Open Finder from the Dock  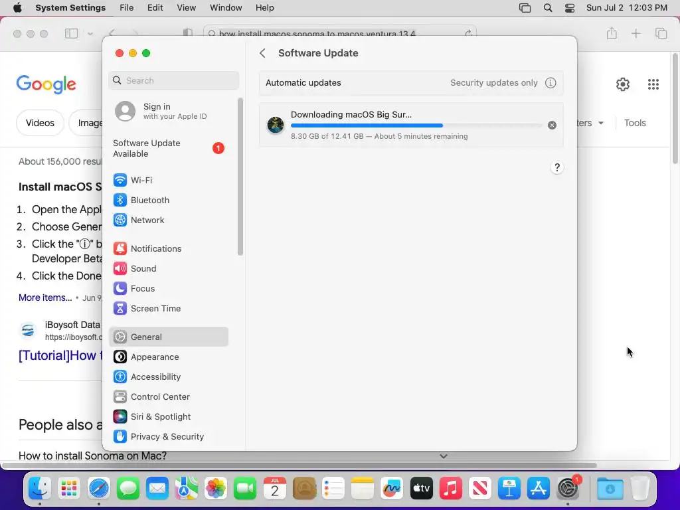(40, 489)
